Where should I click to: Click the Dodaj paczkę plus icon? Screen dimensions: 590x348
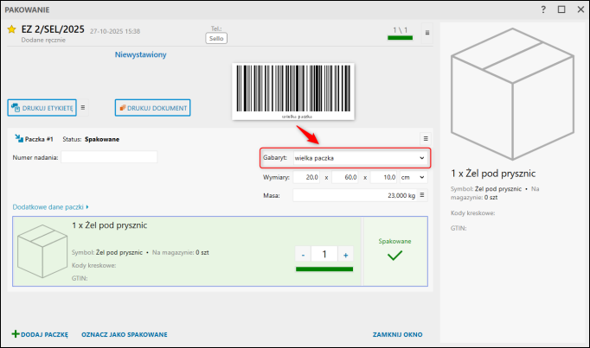[x=15, y=334]
